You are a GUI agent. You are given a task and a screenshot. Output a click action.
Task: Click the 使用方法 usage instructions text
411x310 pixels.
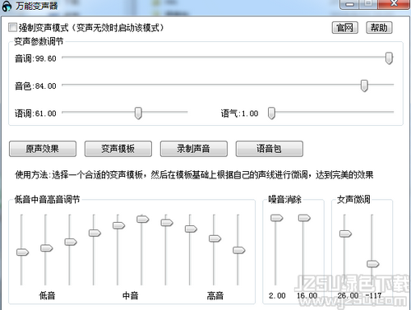[x=194, y=175]
